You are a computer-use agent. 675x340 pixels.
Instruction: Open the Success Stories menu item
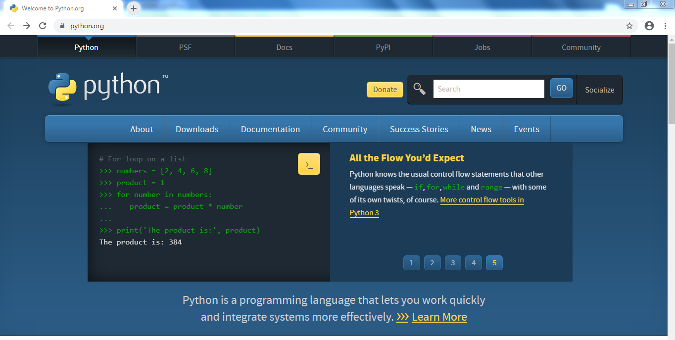[x=419, y=129]
